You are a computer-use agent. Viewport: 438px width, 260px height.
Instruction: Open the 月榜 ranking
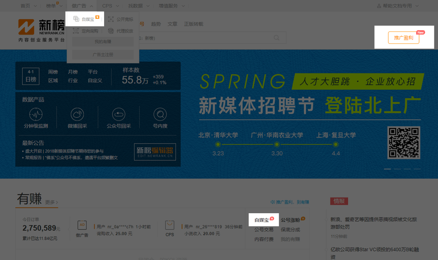point(73,72)
